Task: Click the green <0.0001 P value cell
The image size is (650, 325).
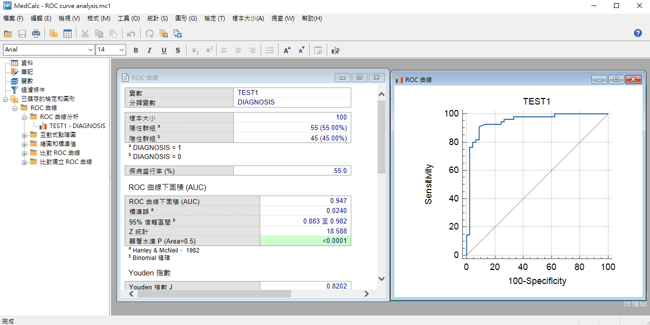Action: [x=305, y=241]
